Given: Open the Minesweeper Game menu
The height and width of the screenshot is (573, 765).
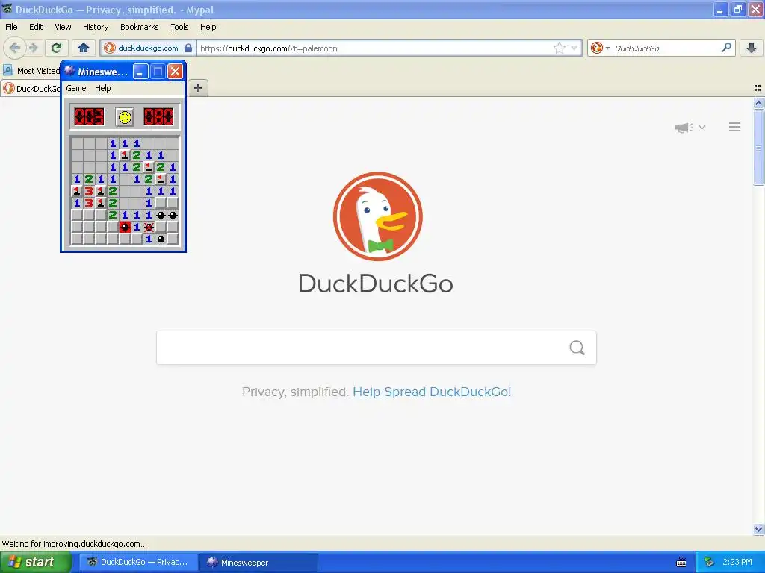Looking at the screenshot, I should pyautogui.click(x=76, y=88).
